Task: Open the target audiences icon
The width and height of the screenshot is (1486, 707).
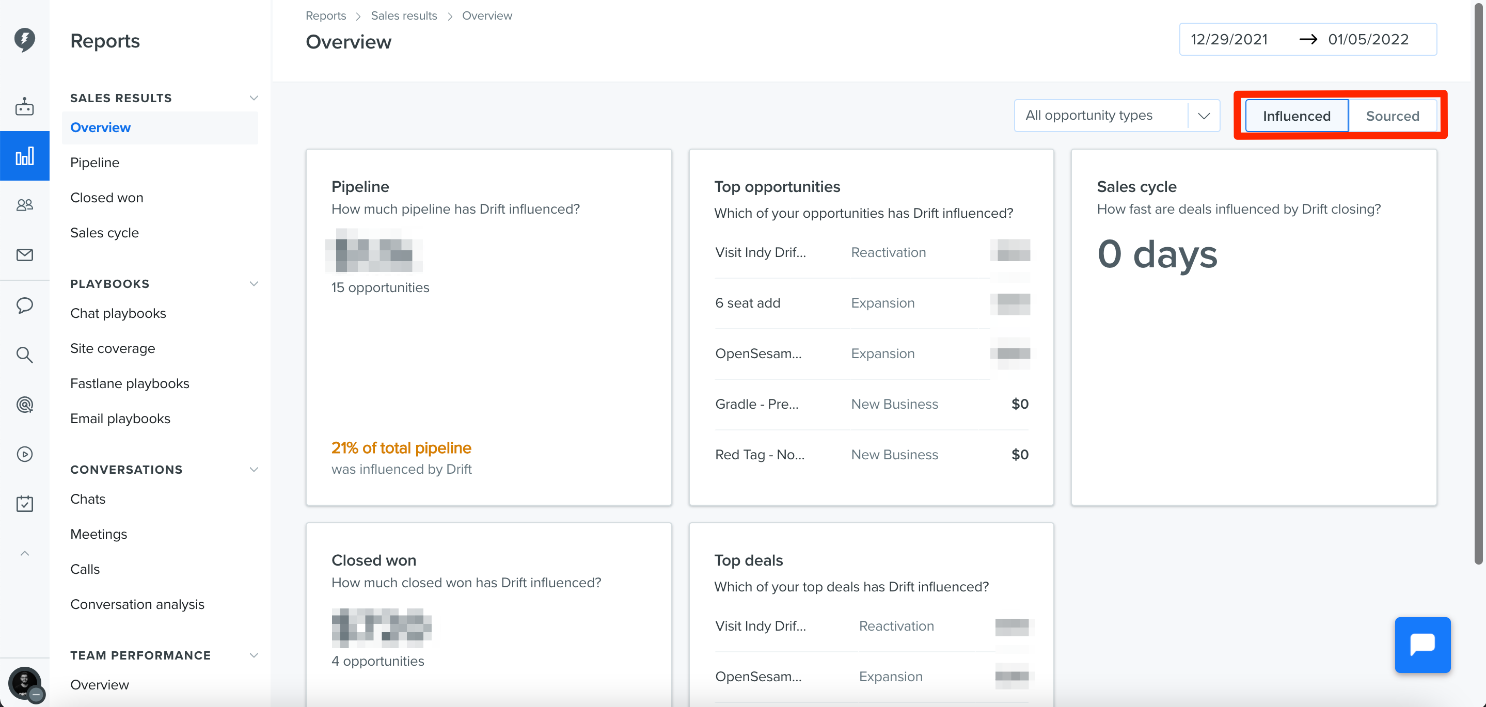Action: [24, 404]
